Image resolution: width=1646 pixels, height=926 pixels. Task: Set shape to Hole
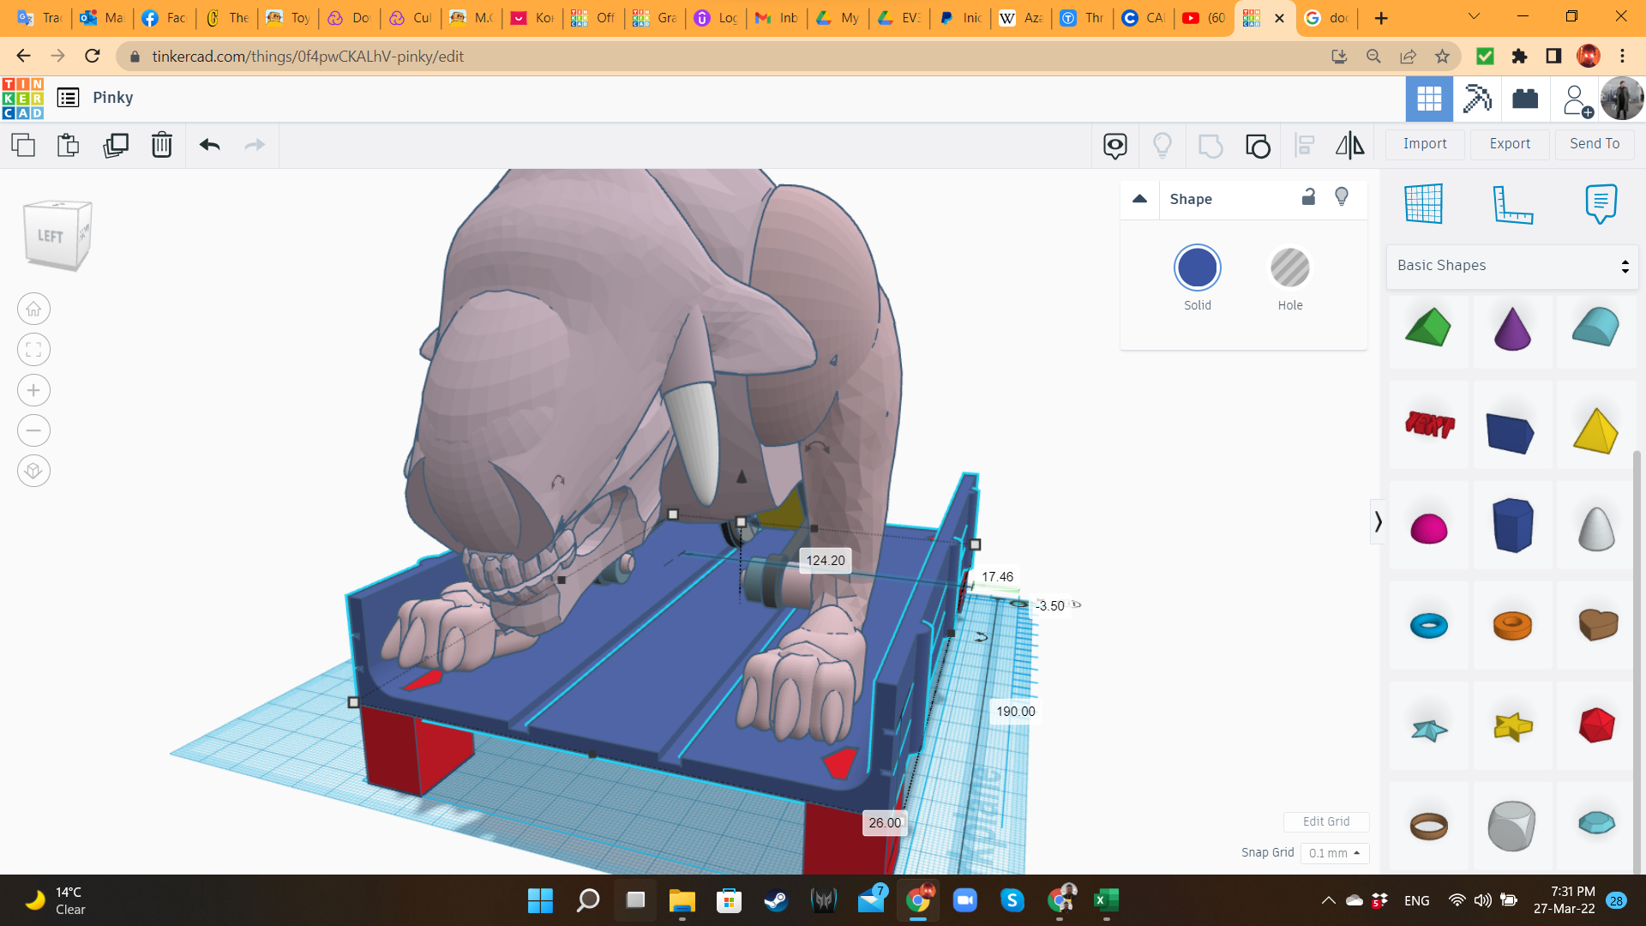coord(1289,268)
